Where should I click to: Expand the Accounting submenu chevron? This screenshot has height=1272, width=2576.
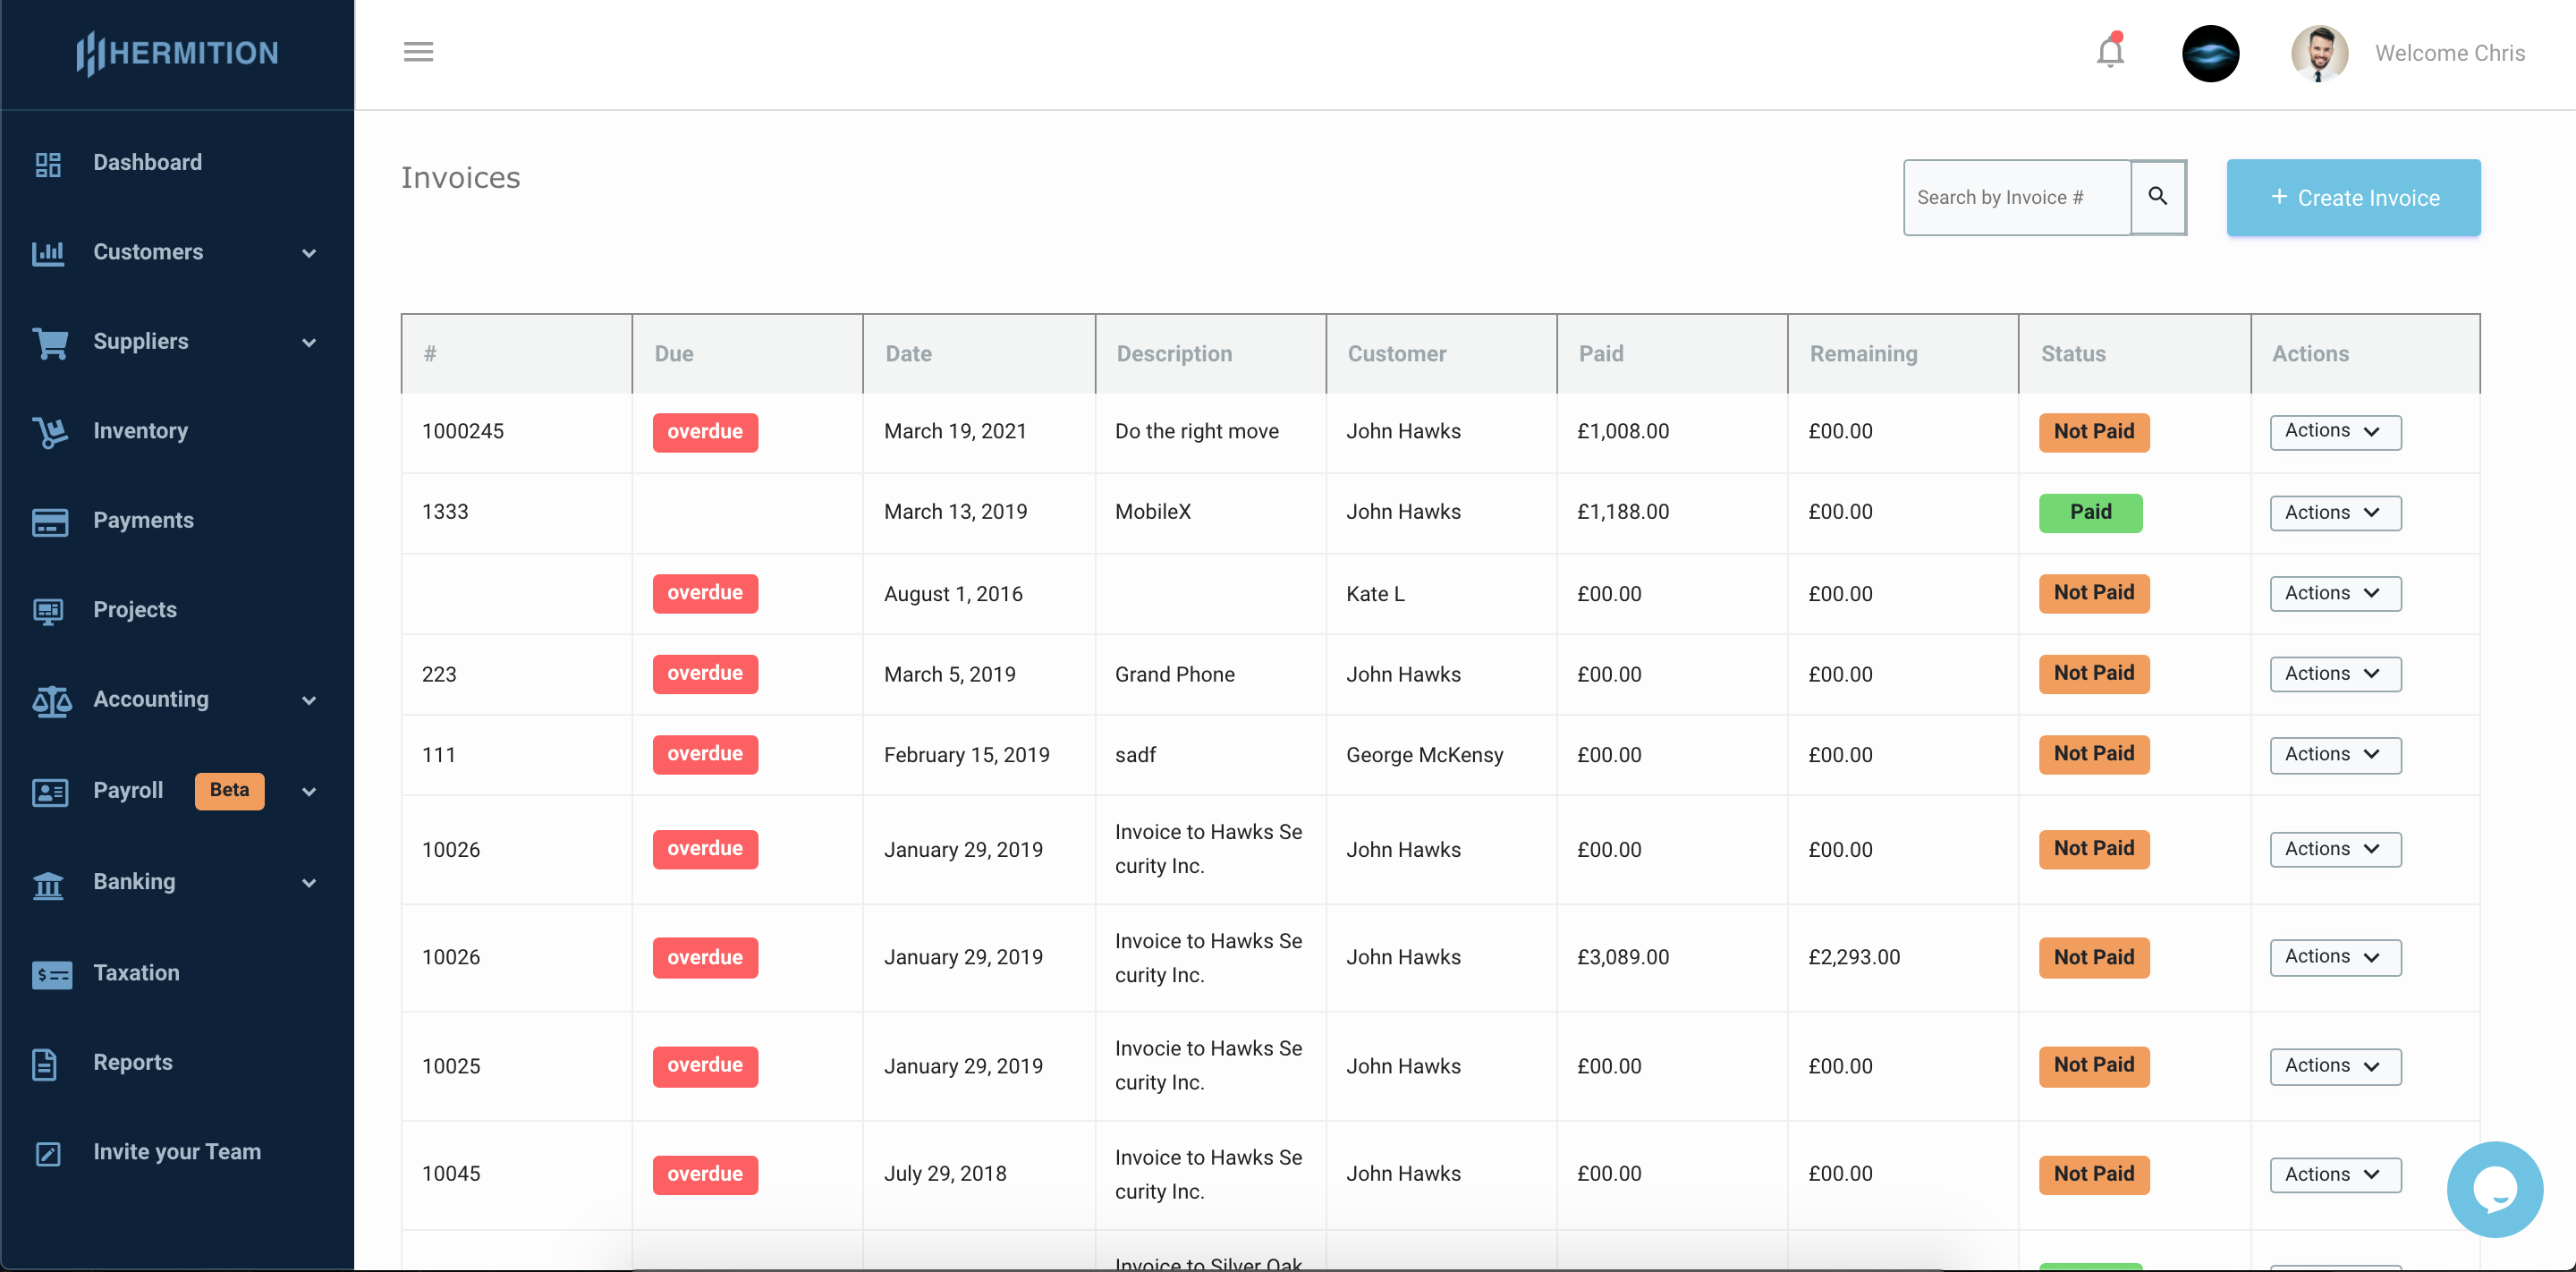point(309,700)
